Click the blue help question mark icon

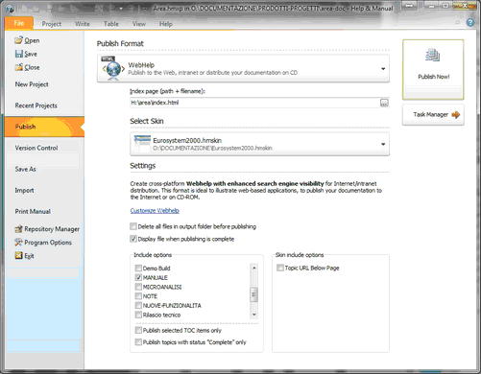coord(470,23)
